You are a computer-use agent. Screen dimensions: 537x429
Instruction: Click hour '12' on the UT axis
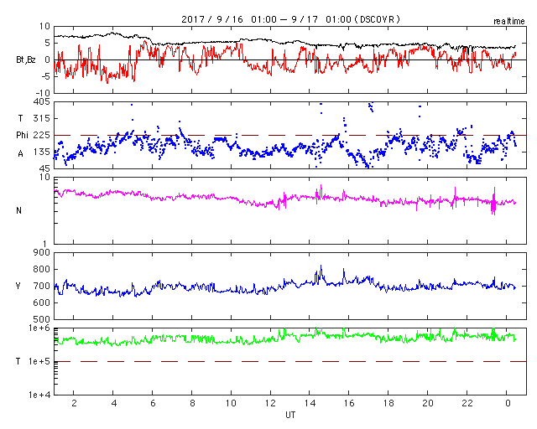click(x=270, y=403)
